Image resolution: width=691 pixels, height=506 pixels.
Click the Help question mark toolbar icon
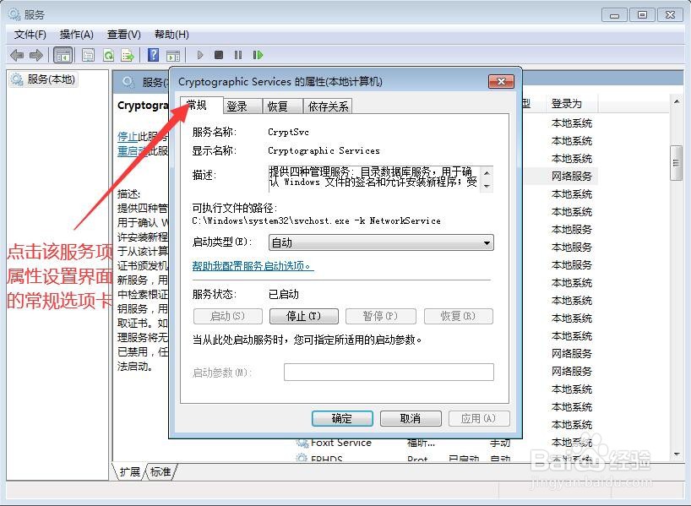tap(153, 55)
